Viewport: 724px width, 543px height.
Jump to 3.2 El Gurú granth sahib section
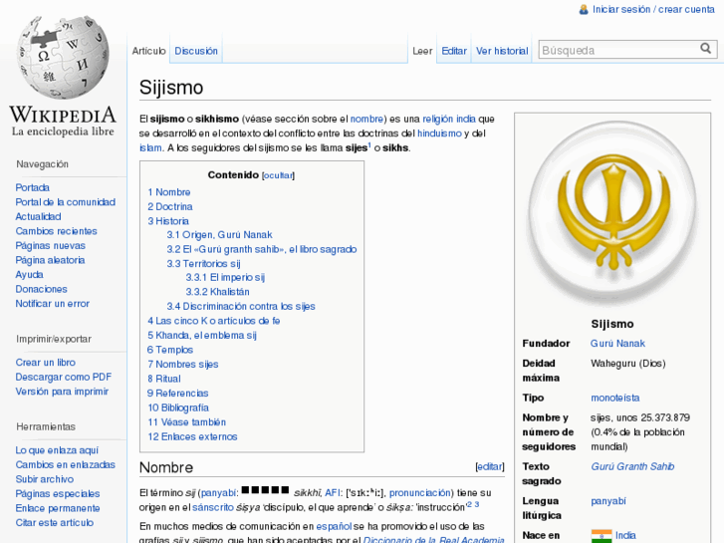[x=262, y=249]
